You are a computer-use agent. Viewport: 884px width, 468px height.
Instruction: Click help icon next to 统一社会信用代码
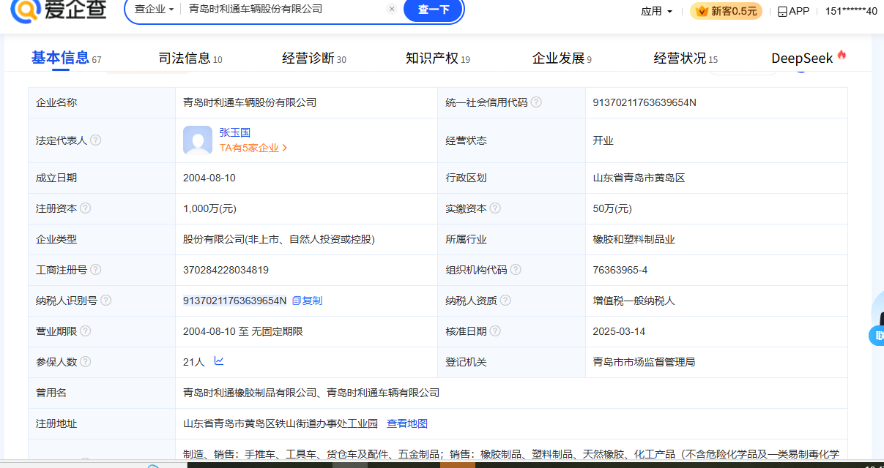(x=536, y=102)
